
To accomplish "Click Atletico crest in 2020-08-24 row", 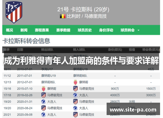I will 43,108.
